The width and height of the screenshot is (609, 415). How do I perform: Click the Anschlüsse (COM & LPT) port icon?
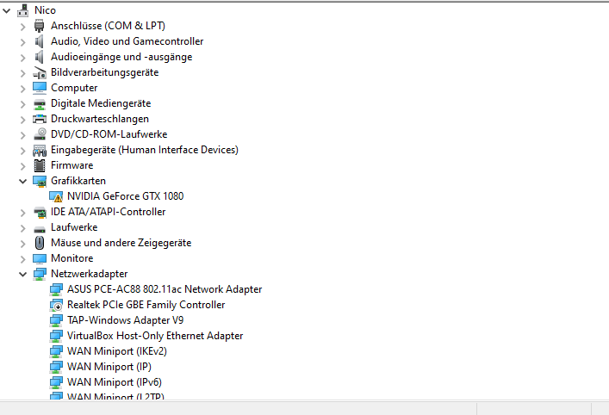[40, 26]
